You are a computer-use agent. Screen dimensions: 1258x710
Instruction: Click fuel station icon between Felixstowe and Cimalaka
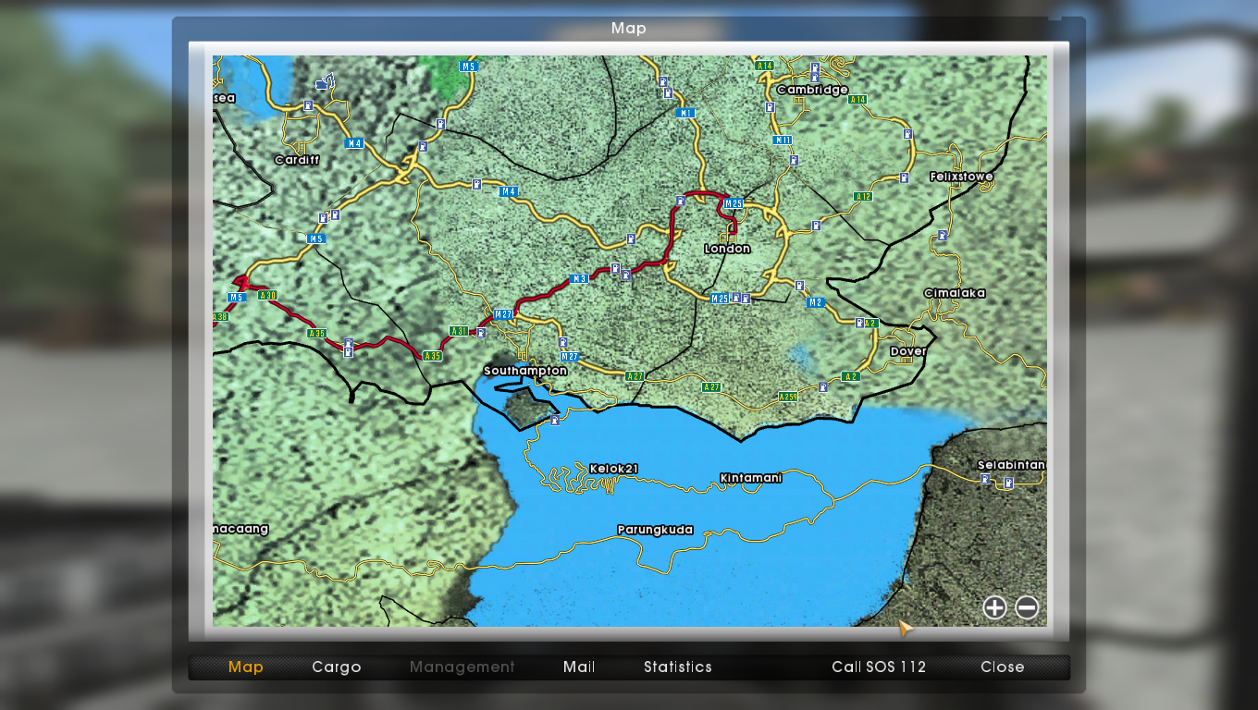(x=941, y=235)
